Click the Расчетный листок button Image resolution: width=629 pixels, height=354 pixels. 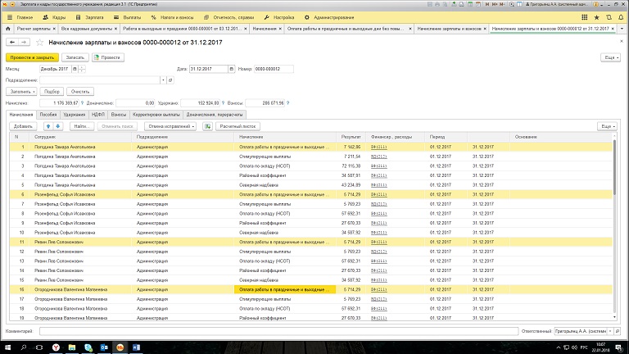[x=238, y=126]
